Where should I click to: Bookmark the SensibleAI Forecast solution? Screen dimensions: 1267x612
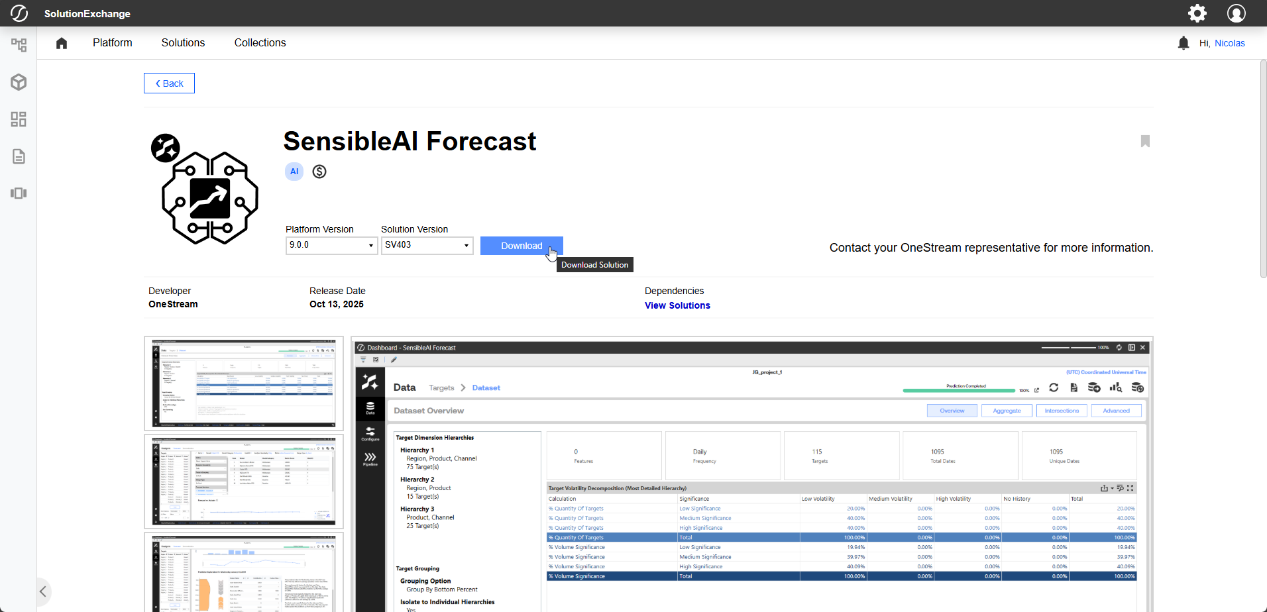1144,141
